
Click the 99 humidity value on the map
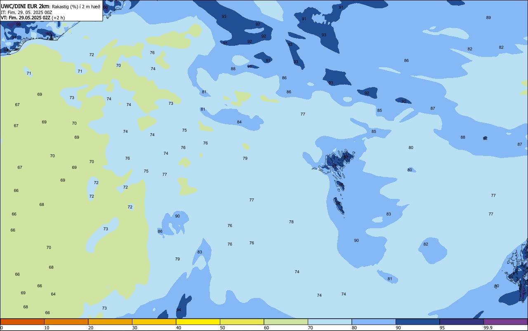pyautogui.click(x=19, y=24)
